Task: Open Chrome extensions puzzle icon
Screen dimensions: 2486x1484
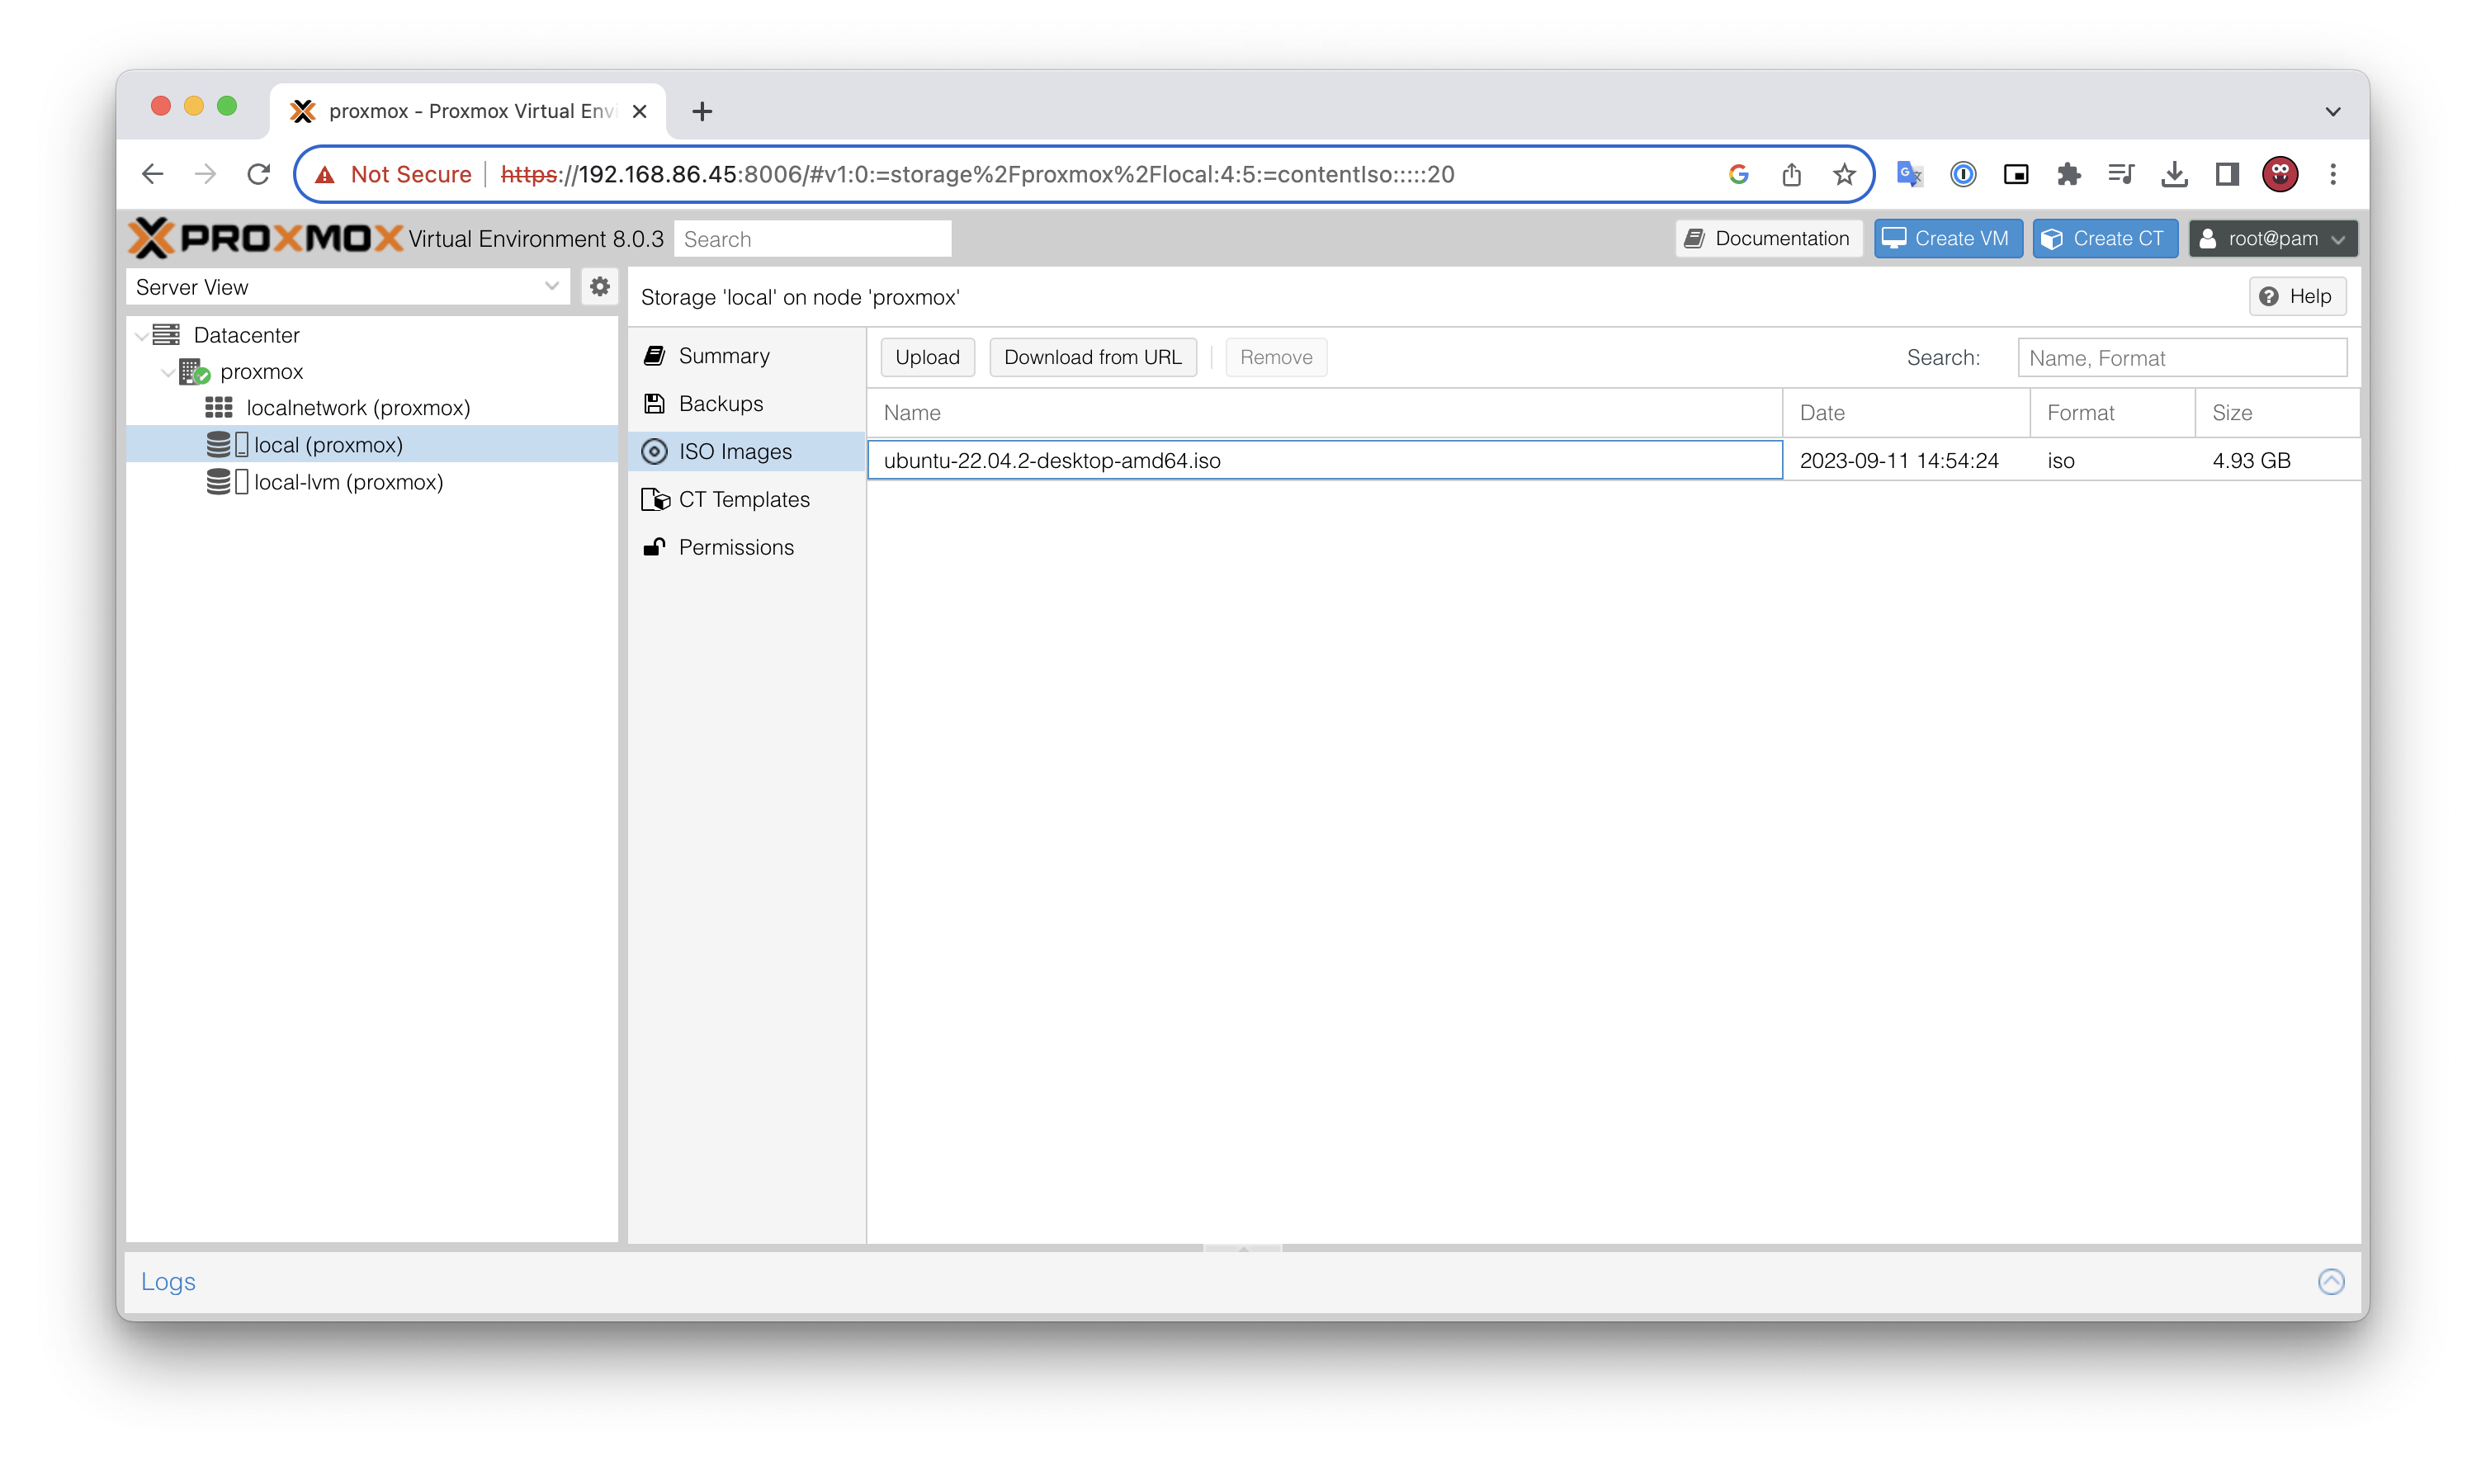Action: 2068,175
